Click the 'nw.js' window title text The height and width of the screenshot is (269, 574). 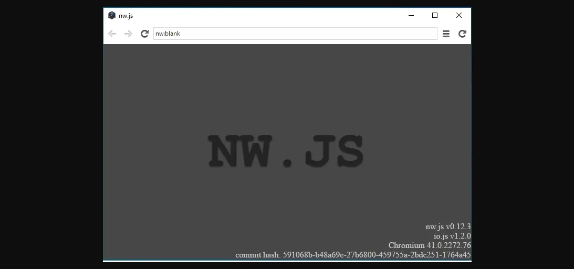[126, 16]
